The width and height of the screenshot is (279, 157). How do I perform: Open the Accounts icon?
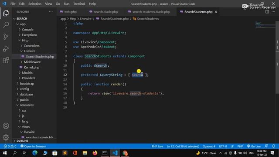[x=6, y=126]
